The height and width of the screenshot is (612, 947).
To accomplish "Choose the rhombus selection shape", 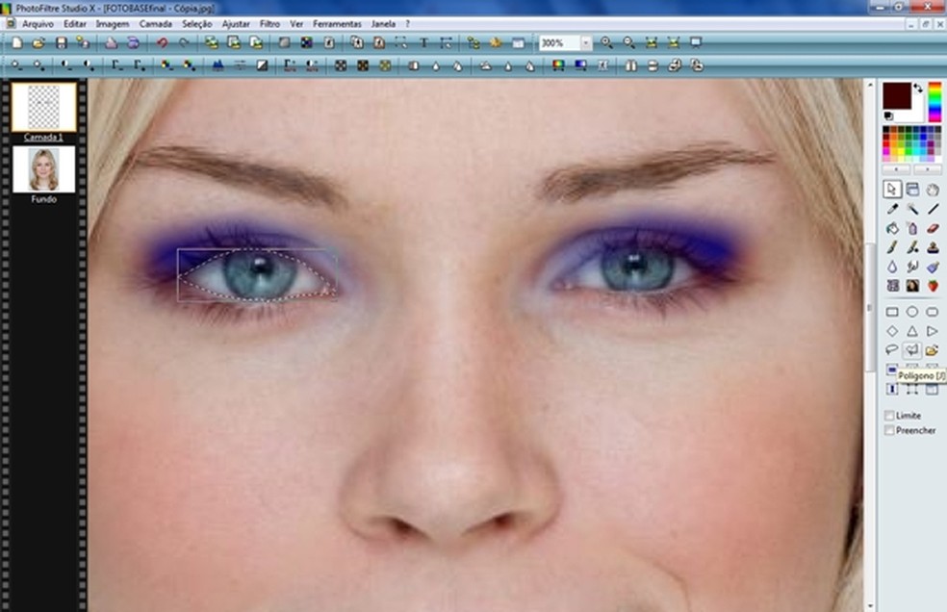I will pyautogui.click(x=892, y=331).
